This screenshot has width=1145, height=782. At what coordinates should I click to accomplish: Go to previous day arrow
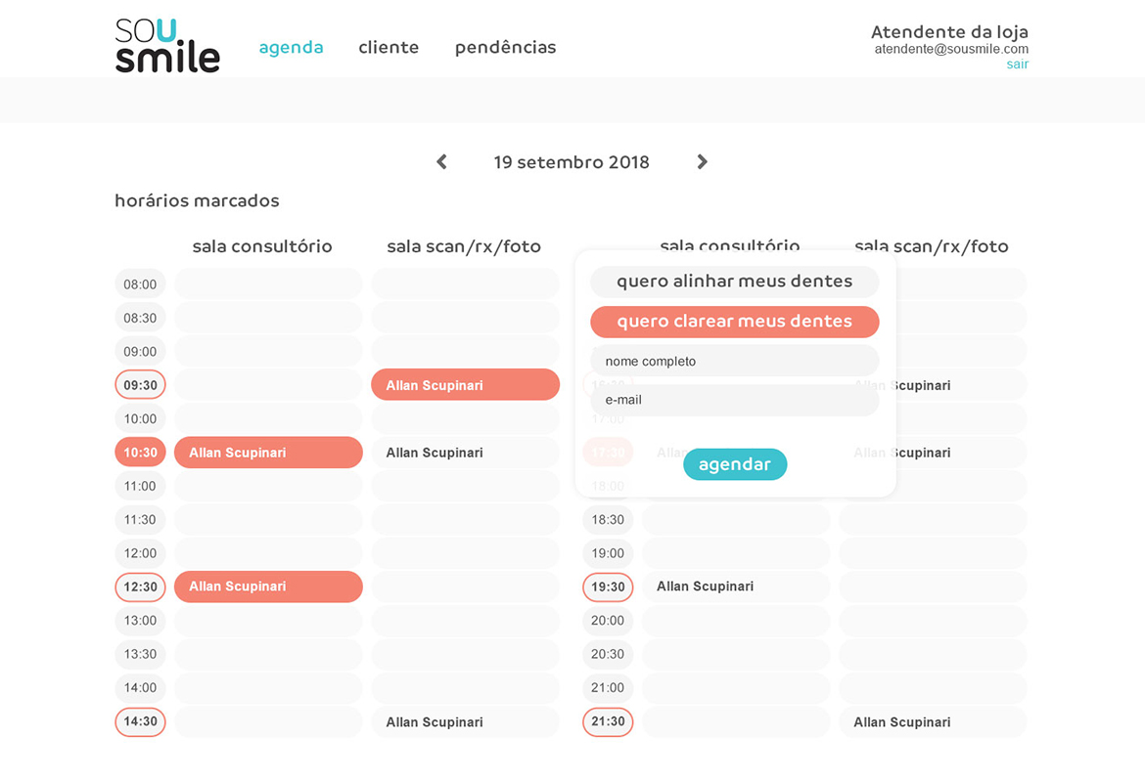click(x=442, y=162)
